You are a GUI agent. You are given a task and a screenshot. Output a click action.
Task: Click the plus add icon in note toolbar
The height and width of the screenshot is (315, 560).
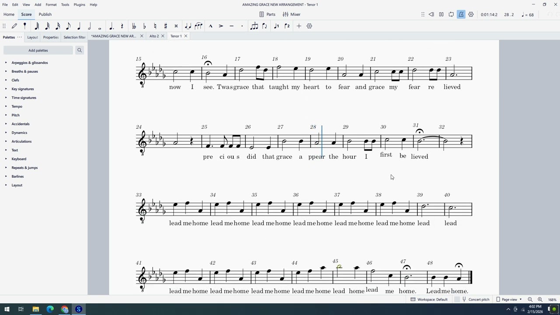[299, 26]
